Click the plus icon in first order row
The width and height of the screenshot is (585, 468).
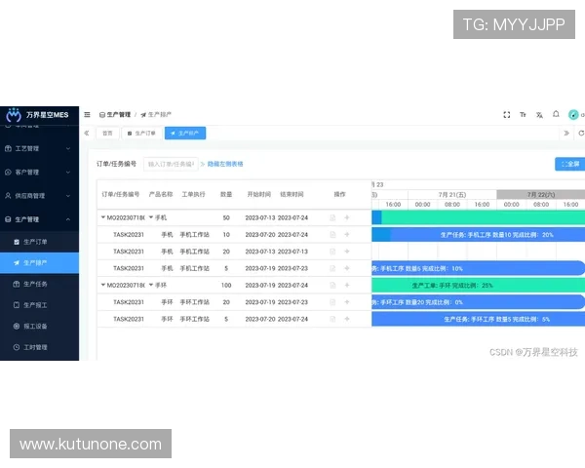346,217
